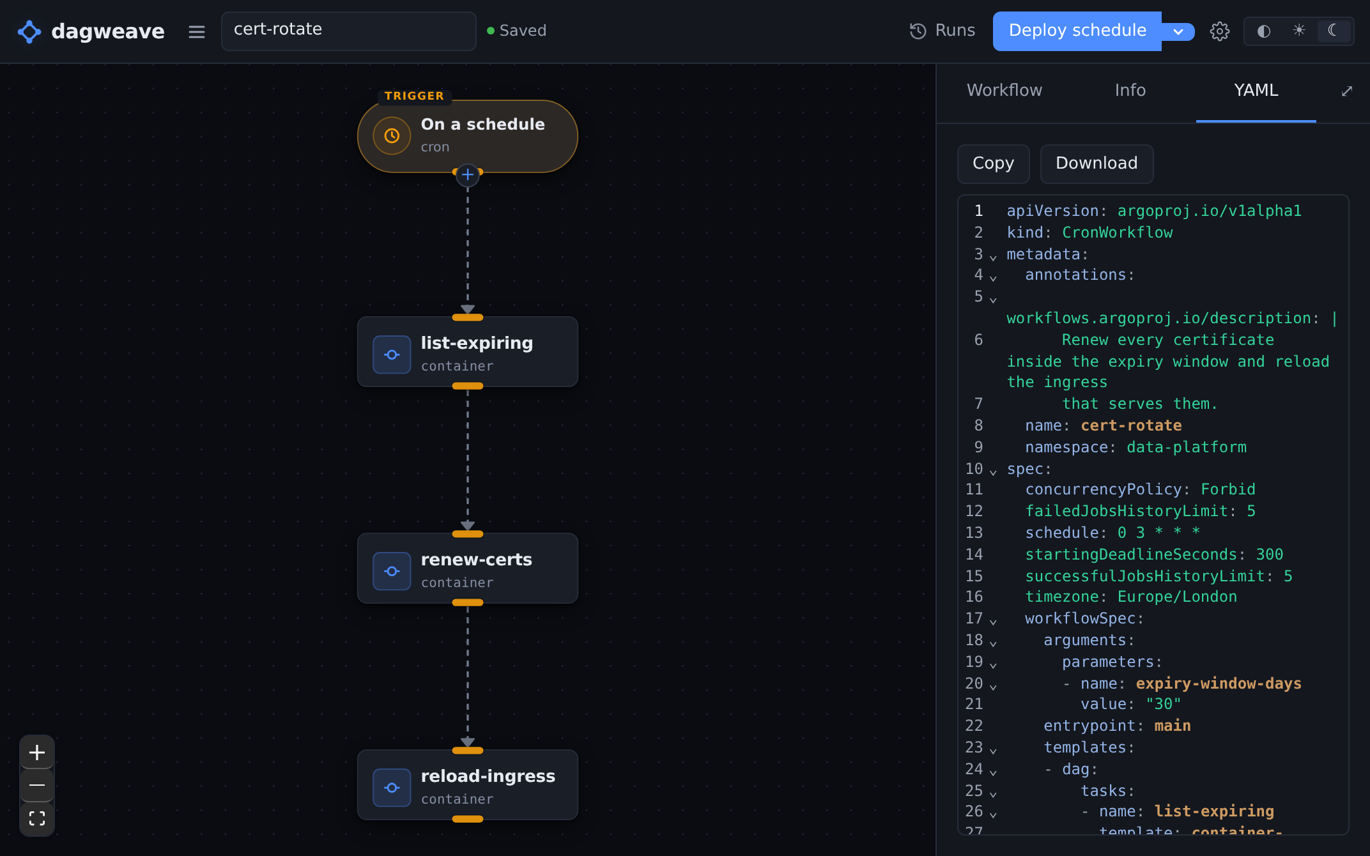Viewport: 1370px width, 856px height.
Task: Collapse the spec fold on line 10
Action: coord(993,472)
